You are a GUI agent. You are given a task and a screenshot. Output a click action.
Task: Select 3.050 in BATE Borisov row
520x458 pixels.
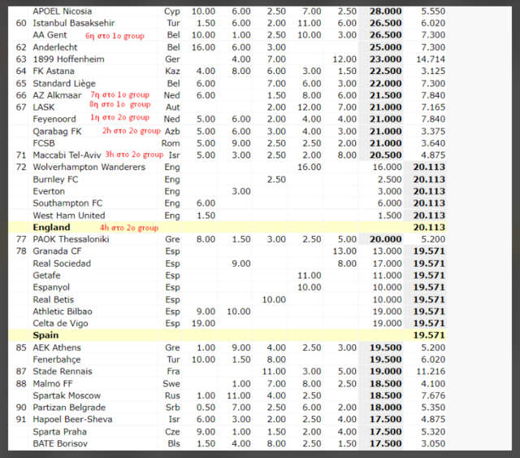(433, 443)
